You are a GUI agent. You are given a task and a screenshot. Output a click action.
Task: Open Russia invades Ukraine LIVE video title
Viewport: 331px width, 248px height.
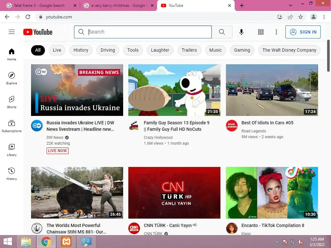click(80, 126)
